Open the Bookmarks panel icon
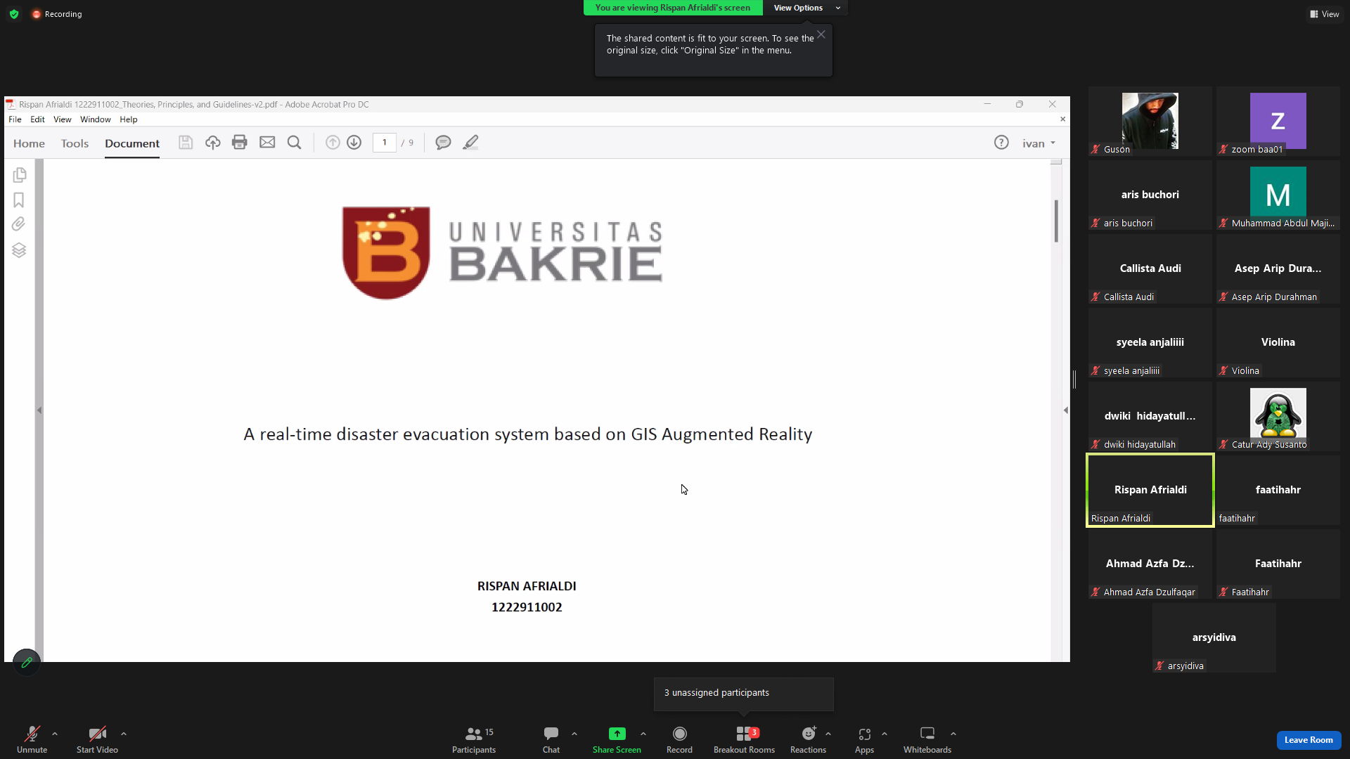This screenshot has width=1350, height=759. coord(19,200)
